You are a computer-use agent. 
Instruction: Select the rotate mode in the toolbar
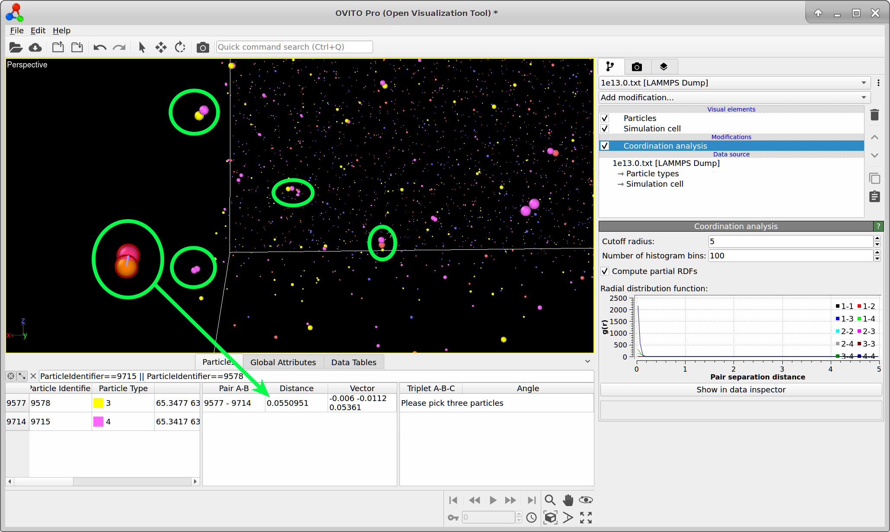pyautogui.click(x=180, y=47)
